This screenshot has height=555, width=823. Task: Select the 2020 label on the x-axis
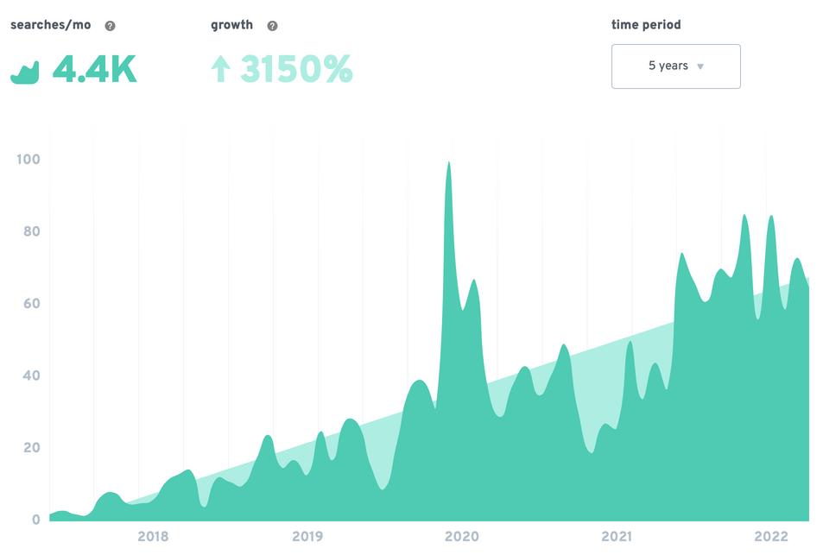click(x=462, y=537)
